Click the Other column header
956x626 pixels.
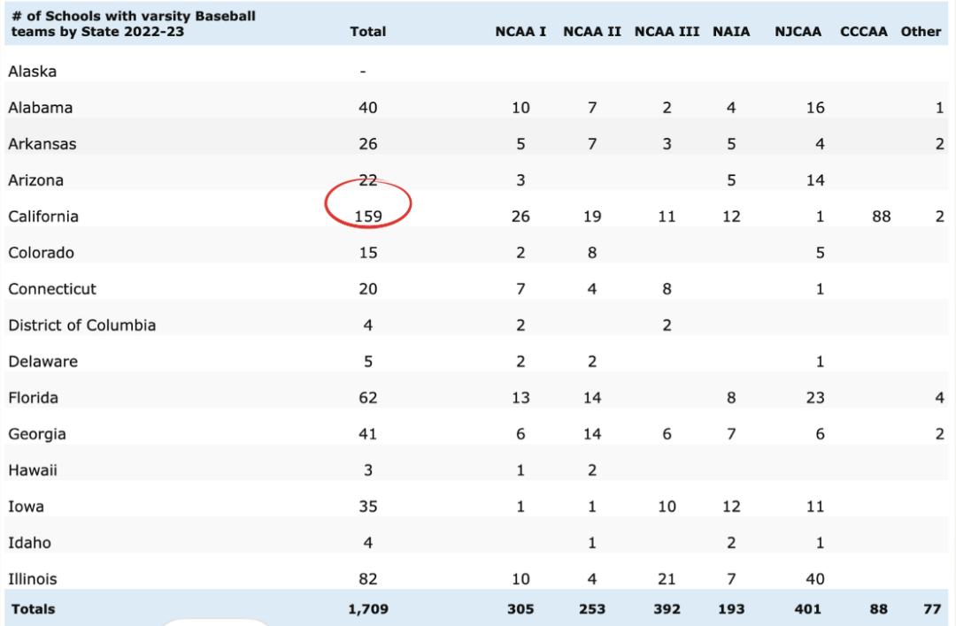[x=921, y=32]
